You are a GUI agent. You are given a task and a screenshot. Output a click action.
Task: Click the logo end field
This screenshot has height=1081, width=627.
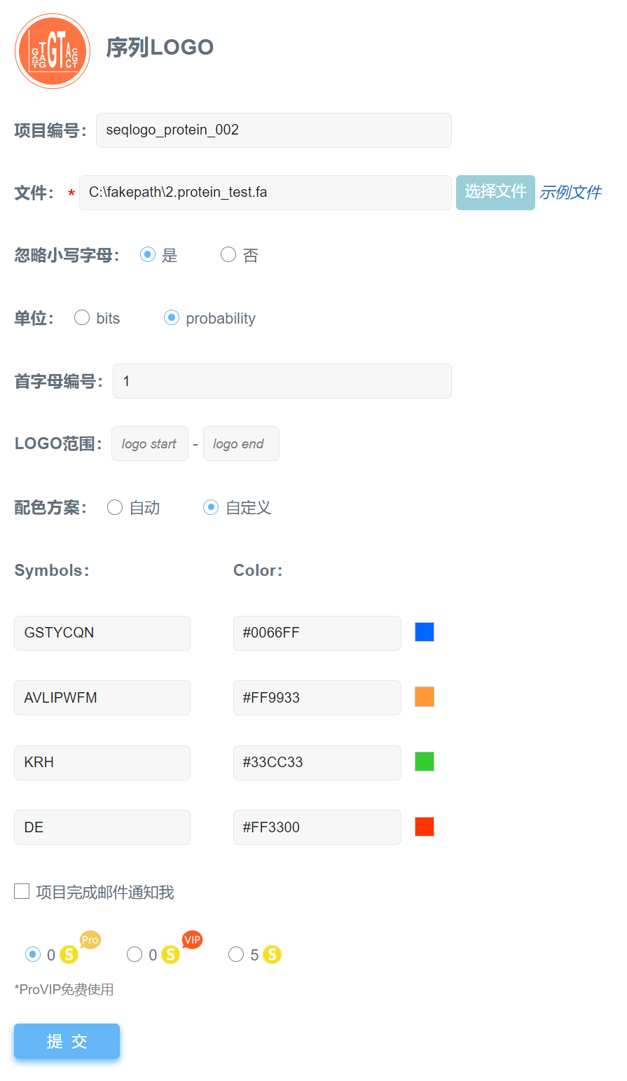[x=241, y=443]
